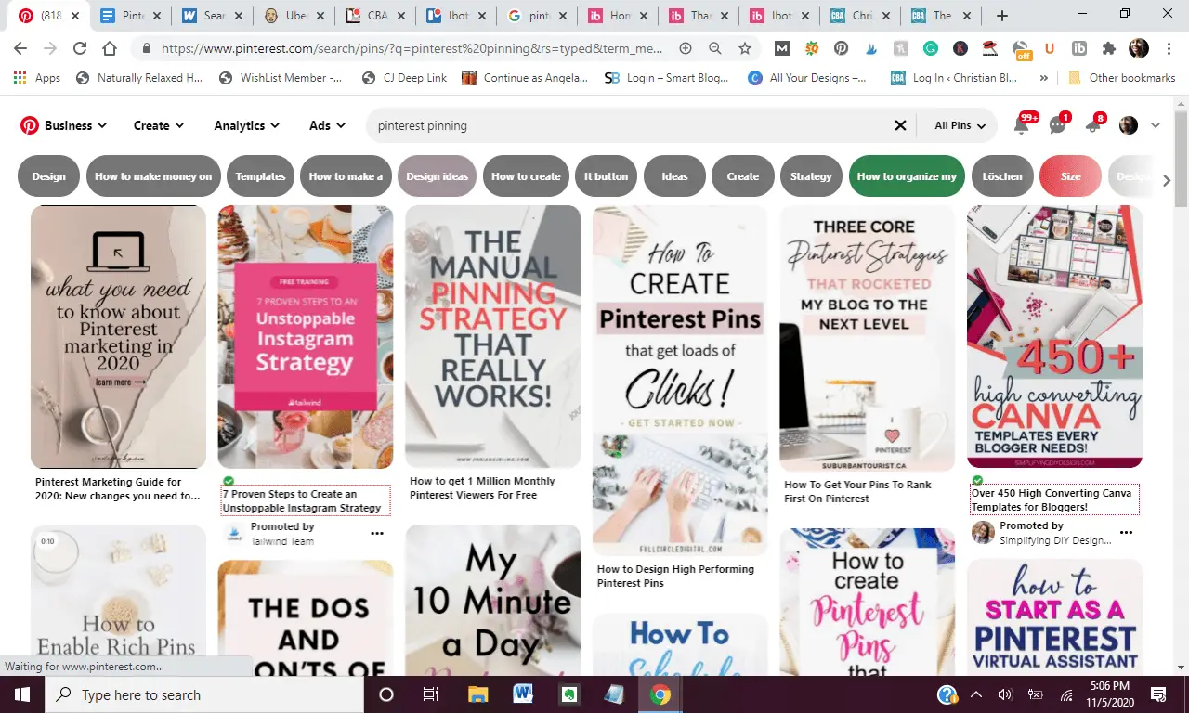Image resolution: width=1189 pixels, height=713 pixels.
Task: Open the Chrome profile avatar
Action: pyautogui.click(x=1139, y=49)
